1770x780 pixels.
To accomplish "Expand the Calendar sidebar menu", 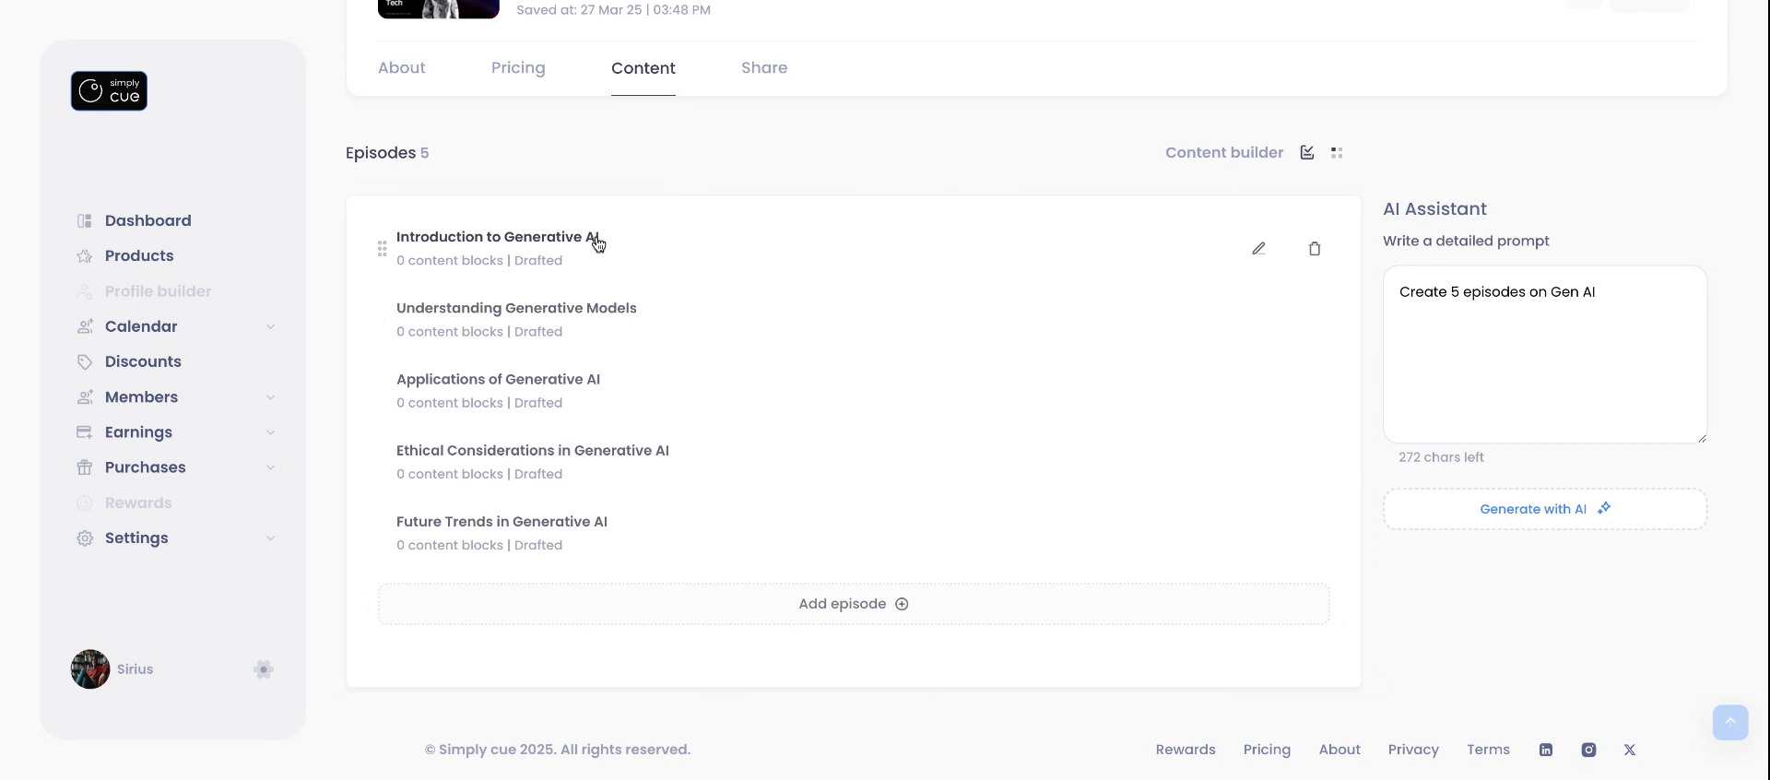I will pyautogui.click(x=270, y=326).
